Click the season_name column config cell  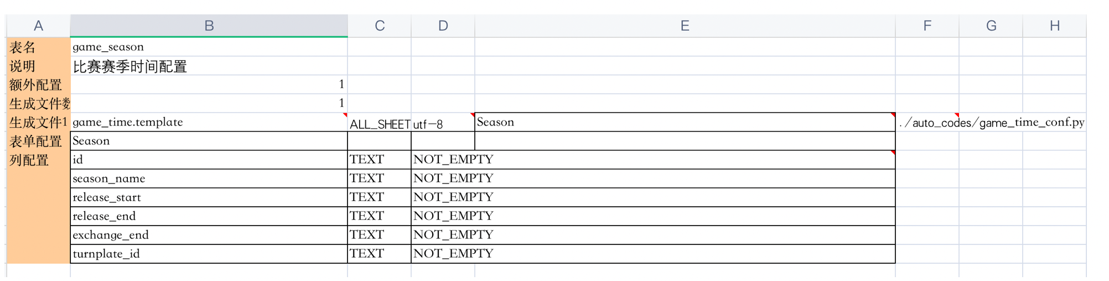click(209, 179)
